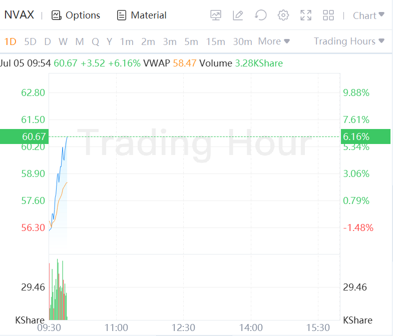The width and height of the screenshot is (393, 336).
Task: Open the Material document icon
Action: (x=122, y=15)
